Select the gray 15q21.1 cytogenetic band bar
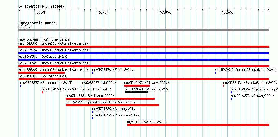Viewport: 278px width, 137px height. pos(144,30)
